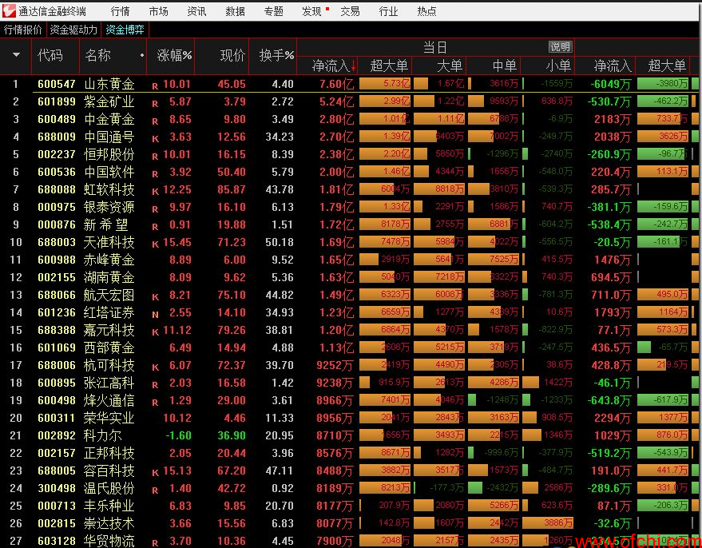This screenshot has width=702, height=548.
Task: Select the 资金博弈 tab
Action: point(125,30)
